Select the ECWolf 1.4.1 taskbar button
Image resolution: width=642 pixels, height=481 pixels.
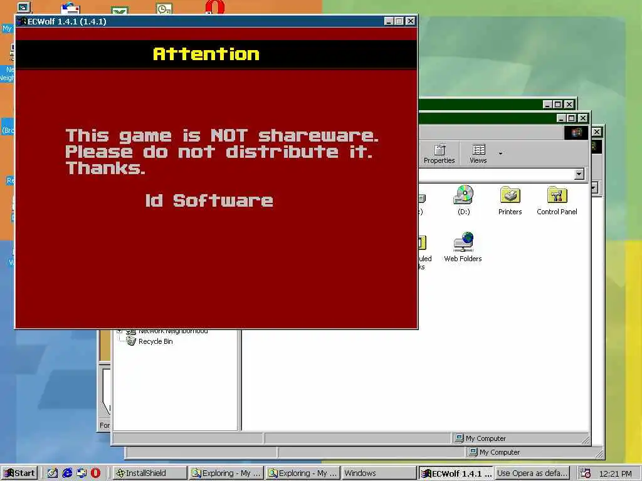[456, 473]
